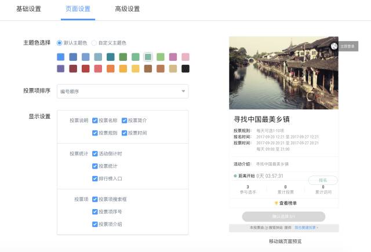Click the grey confirm selection button in preview

pyautogui.click(x=283, y=217)
